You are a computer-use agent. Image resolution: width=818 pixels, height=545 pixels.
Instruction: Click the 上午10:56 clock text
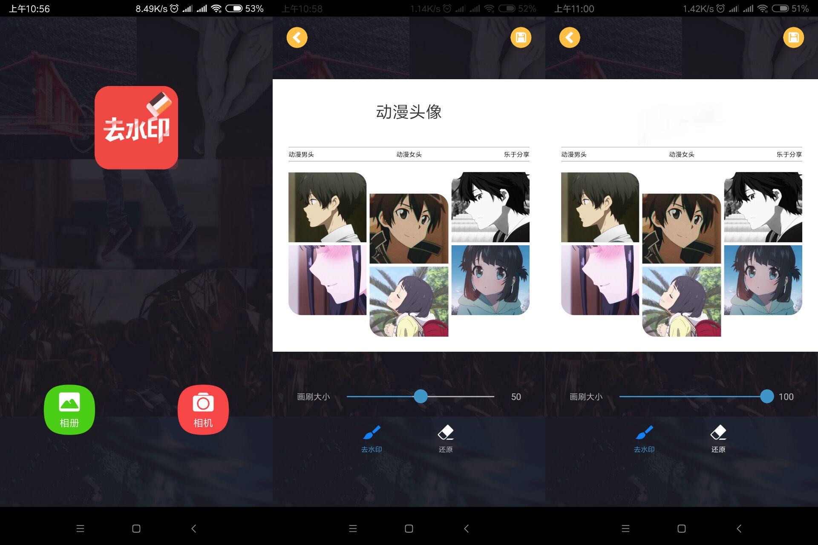[x=29, y=9]
